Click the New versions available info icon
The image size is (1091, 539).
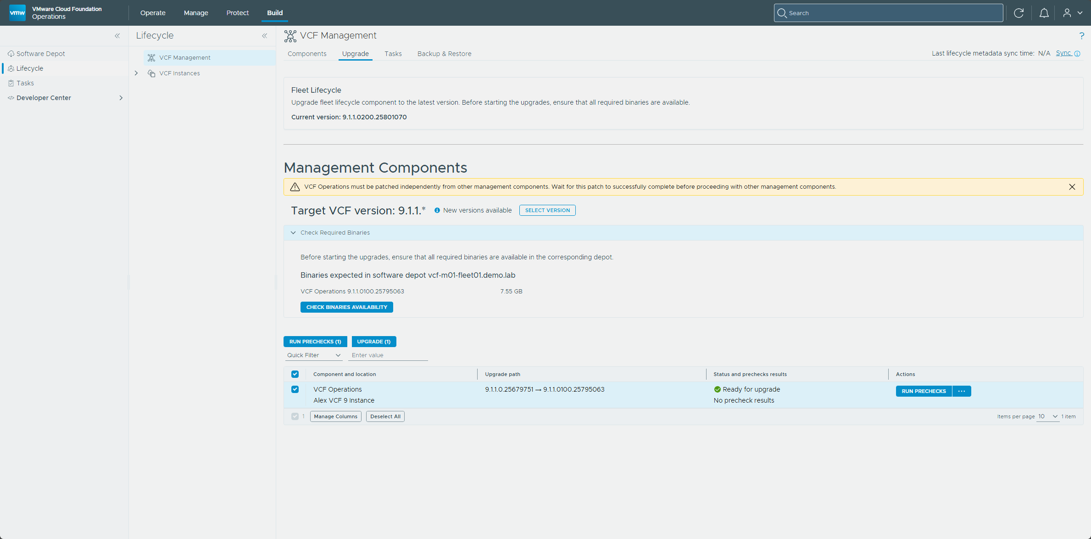437,210
